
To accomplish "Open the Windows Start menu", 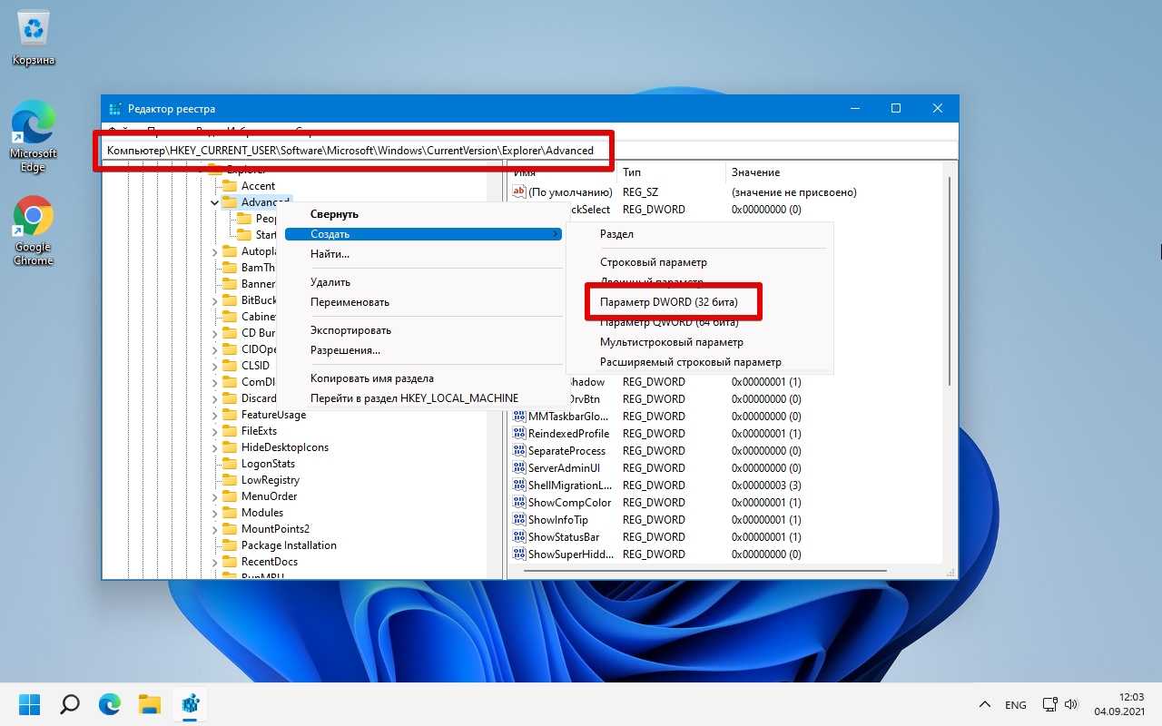I will pyautogui.click(x=30, y=704).
